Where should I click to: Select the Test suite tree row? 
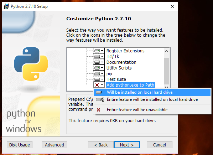coord(116,79)
